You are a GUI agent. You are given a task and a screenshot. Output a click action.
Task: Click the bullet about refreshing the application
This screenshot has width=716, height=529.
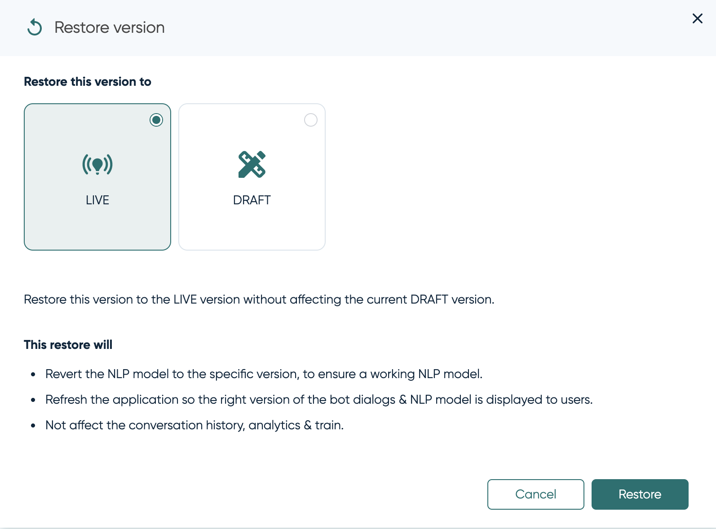pos(319,400)
